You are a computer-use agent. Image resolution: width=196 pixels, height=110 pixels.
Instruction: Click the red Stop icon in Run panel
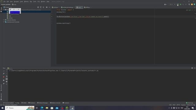pos(4,77)
